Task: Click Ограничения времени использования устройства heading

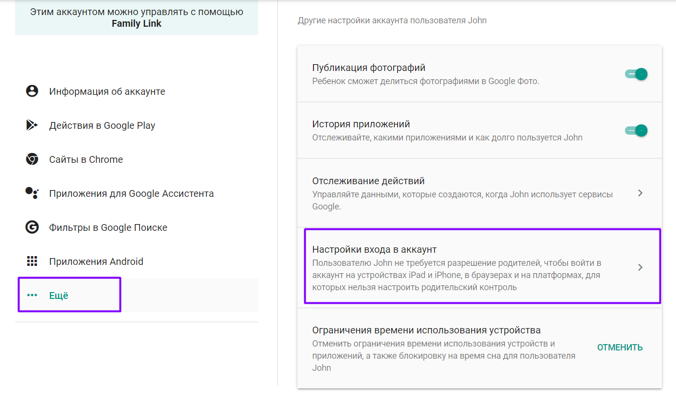Action: [426, 330]
